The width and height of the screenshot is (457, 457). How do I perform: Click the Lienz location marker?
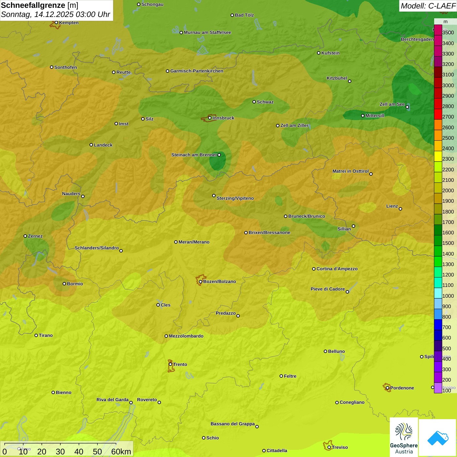(x=401, y=209)
